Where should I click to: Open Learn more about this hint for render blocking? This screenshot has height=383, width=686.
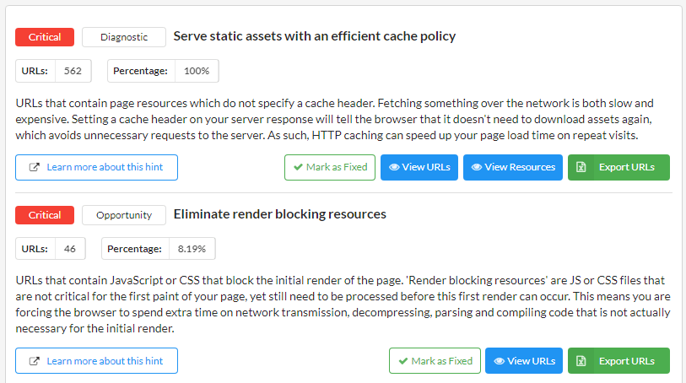96,361
